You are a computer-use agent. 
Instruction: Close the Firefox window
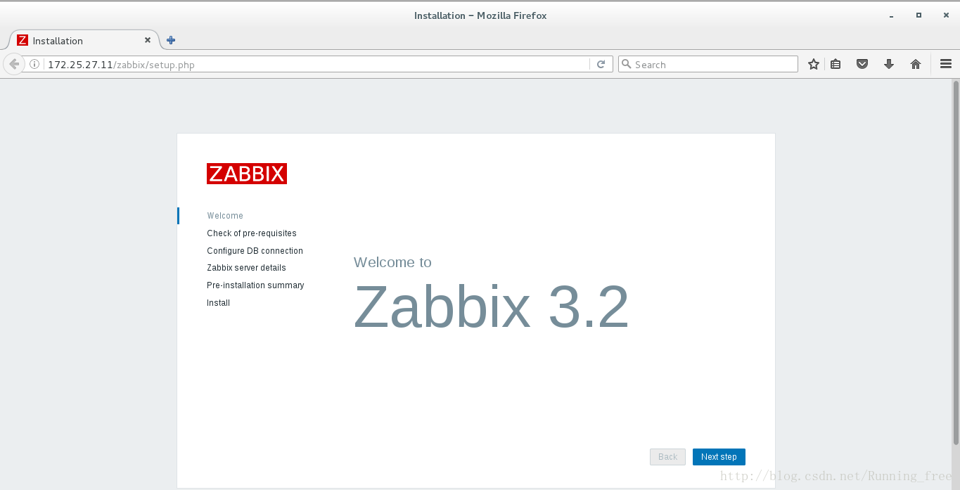pos(945,15)
